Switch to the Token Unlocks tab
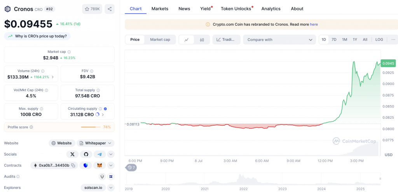Viewport: 398px width, 192px height. tap(236, 9)
